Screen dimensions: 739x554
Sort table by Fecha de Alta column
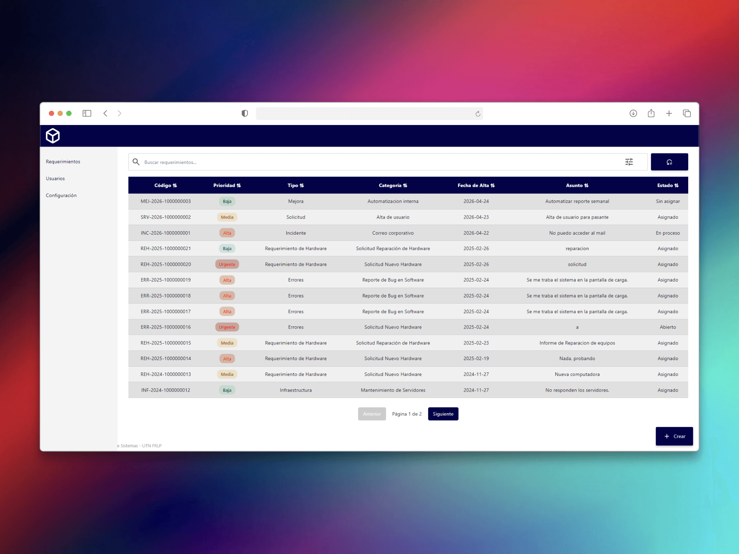click(x=476, y=185)
